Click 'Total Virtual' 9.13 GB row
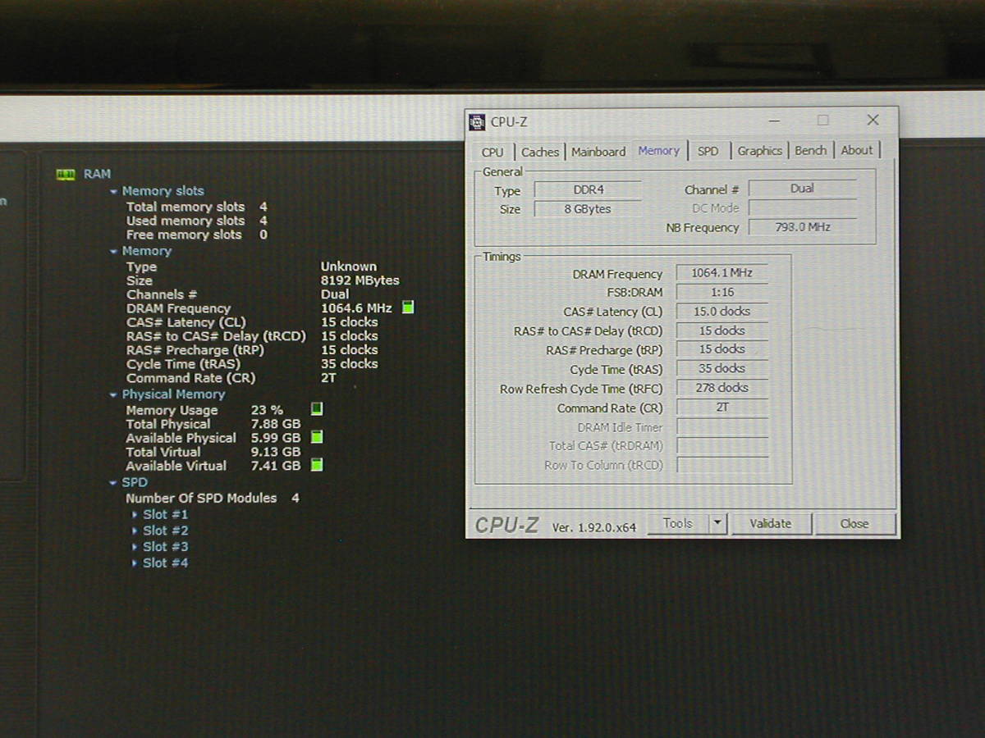 click(213, 452)
